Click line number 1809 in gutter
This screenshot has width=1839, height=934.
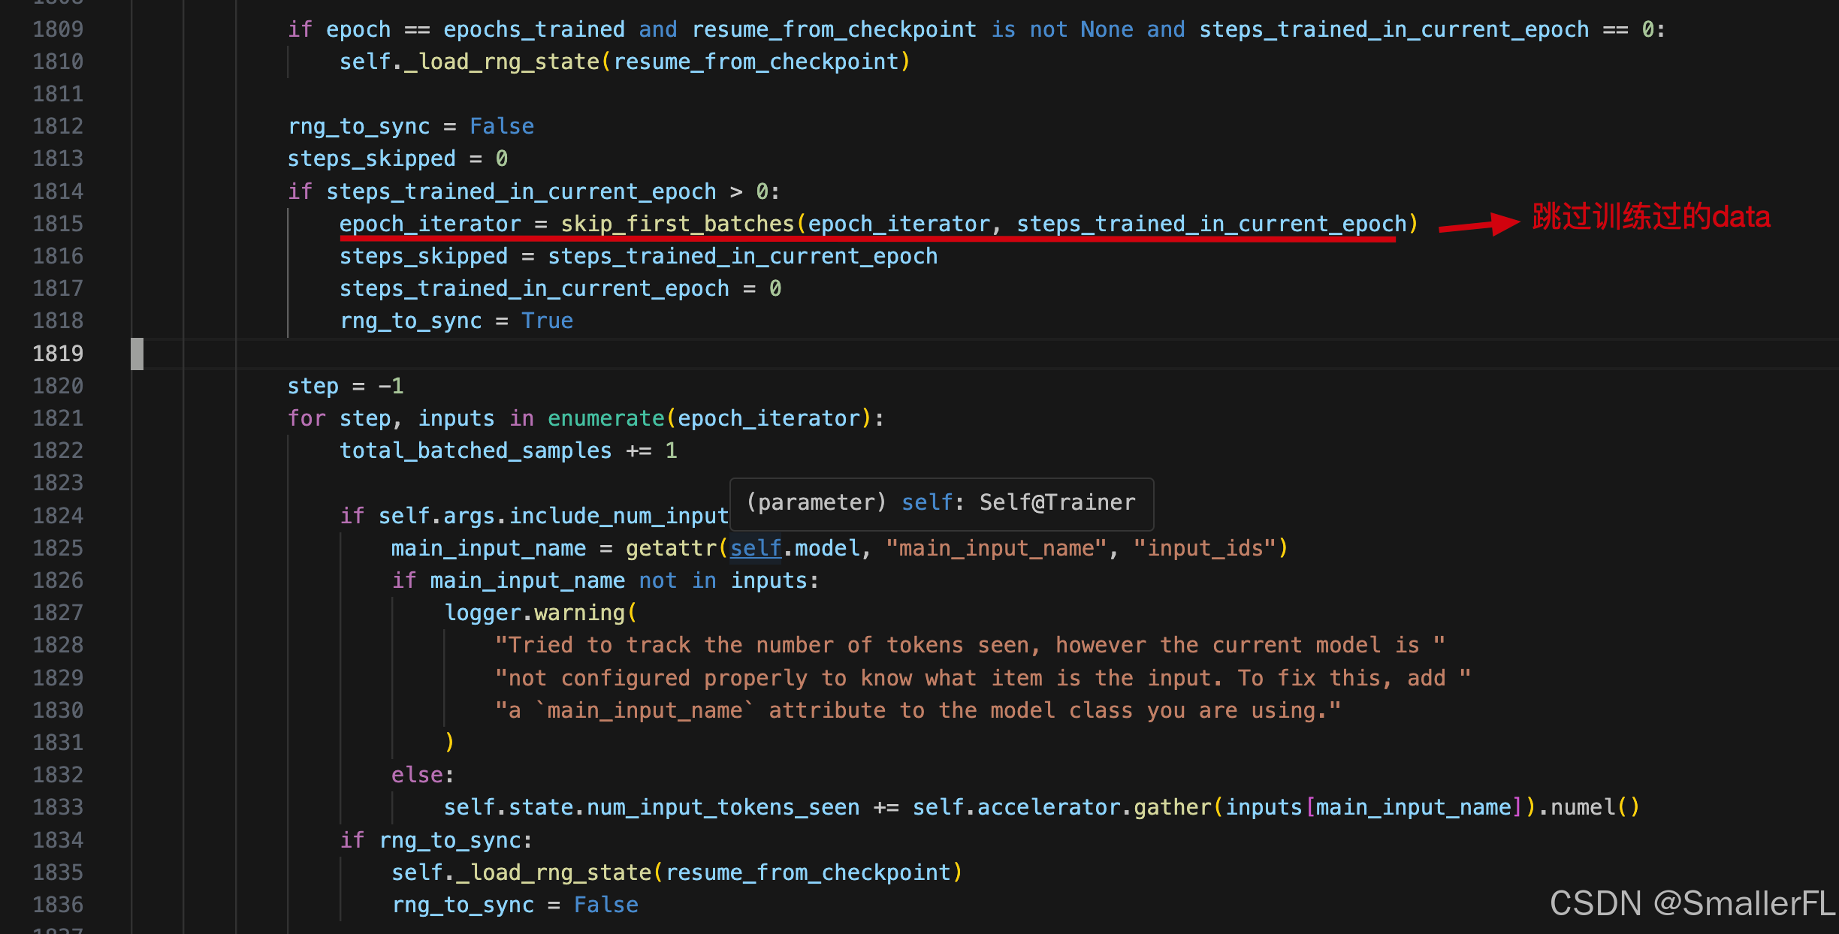click(58, 29)
